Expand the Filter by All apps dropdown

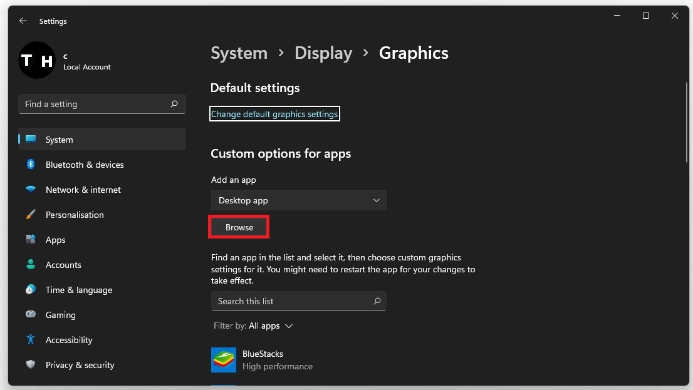(x=270, y=326)
